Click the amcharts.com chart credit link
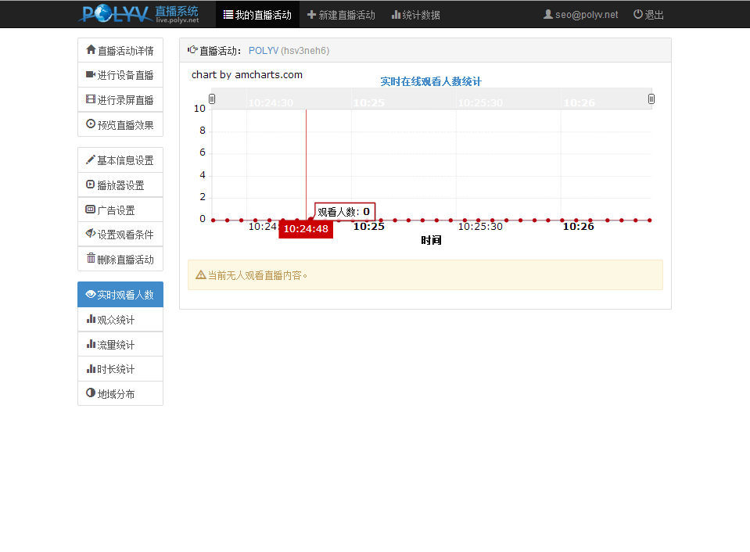 pos(247,75)
